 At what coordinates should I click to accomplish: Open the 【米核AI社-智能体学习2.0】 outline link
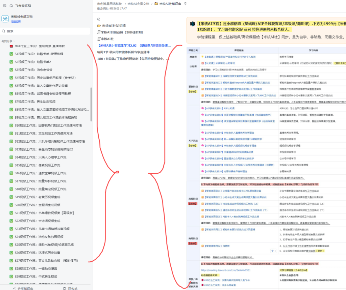coord(134,46)
